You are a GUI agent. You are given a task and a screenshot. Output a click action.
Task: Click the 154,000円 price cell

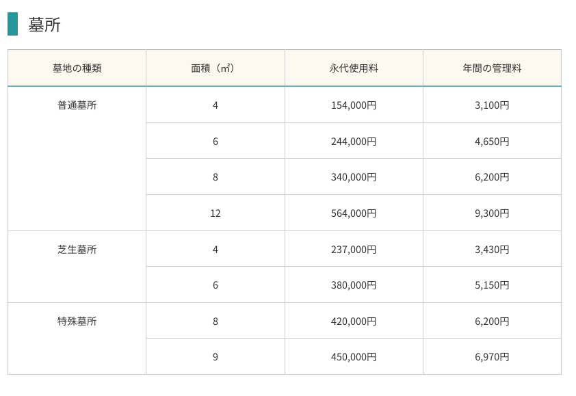coord(354,105)
